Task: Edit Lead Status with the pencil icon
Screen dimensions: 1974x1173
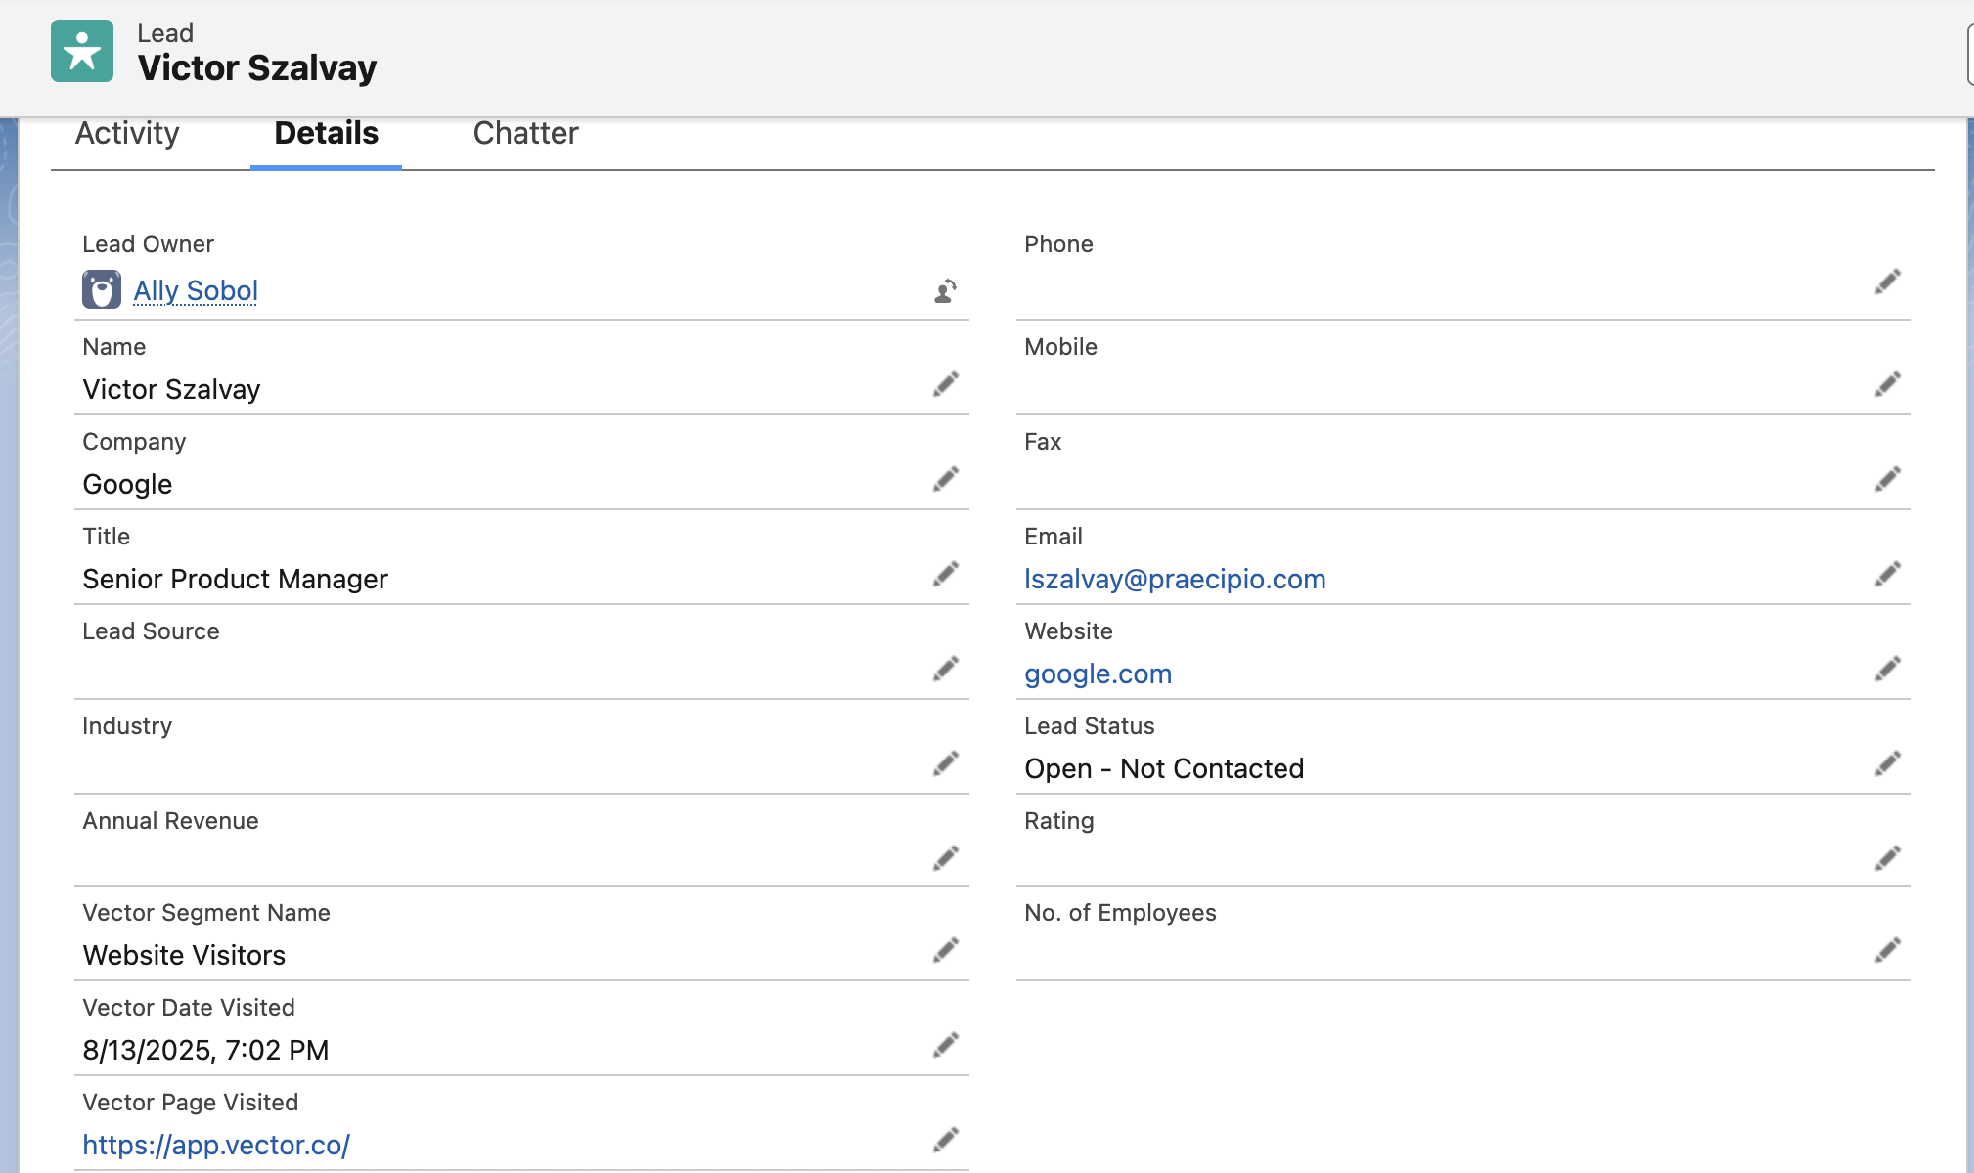Action: [x=1887, y=763]
